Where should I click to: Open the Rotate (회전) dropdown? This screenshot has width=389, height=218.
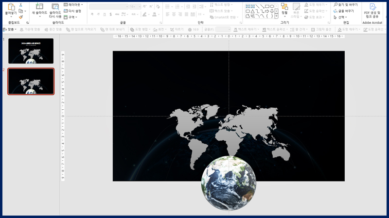point(160,30)
